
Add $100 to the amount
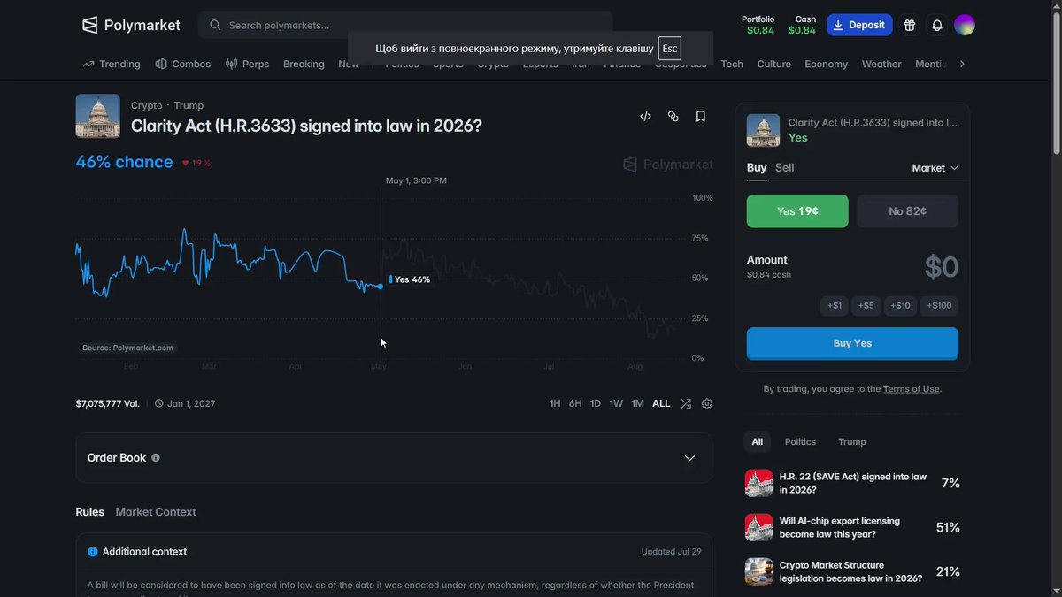pyautogui.click(x=939, y=306)
